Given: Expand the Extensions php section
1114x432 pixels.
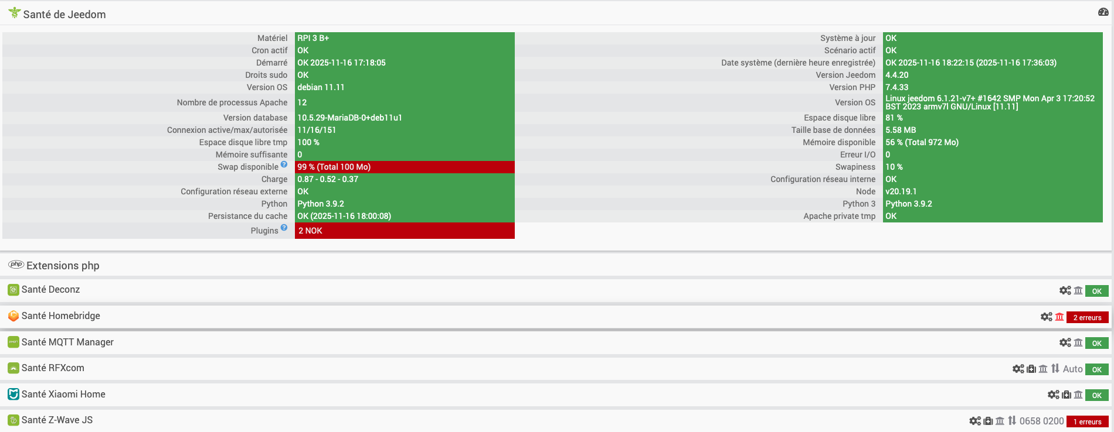Looking at the screenshot, I should (x=63, y=266).
